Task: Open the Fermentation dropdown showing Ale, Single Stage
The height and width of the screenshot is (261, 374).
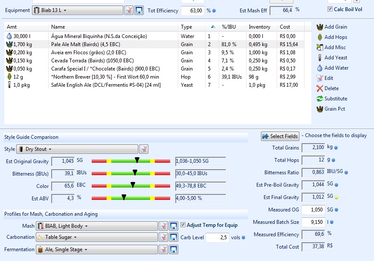Action: pyautogui.click(x=97, y=249)
